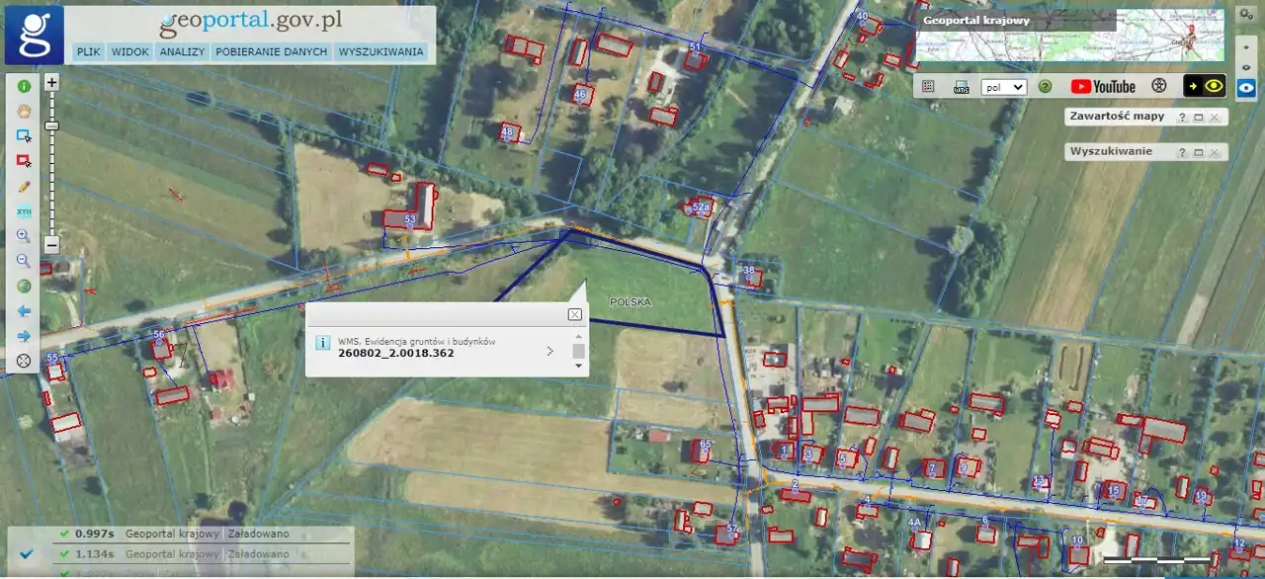Viewport: 1265px width, 579px height.
Task: Activate the hand pan tool
Action: [x=24, y=111]
